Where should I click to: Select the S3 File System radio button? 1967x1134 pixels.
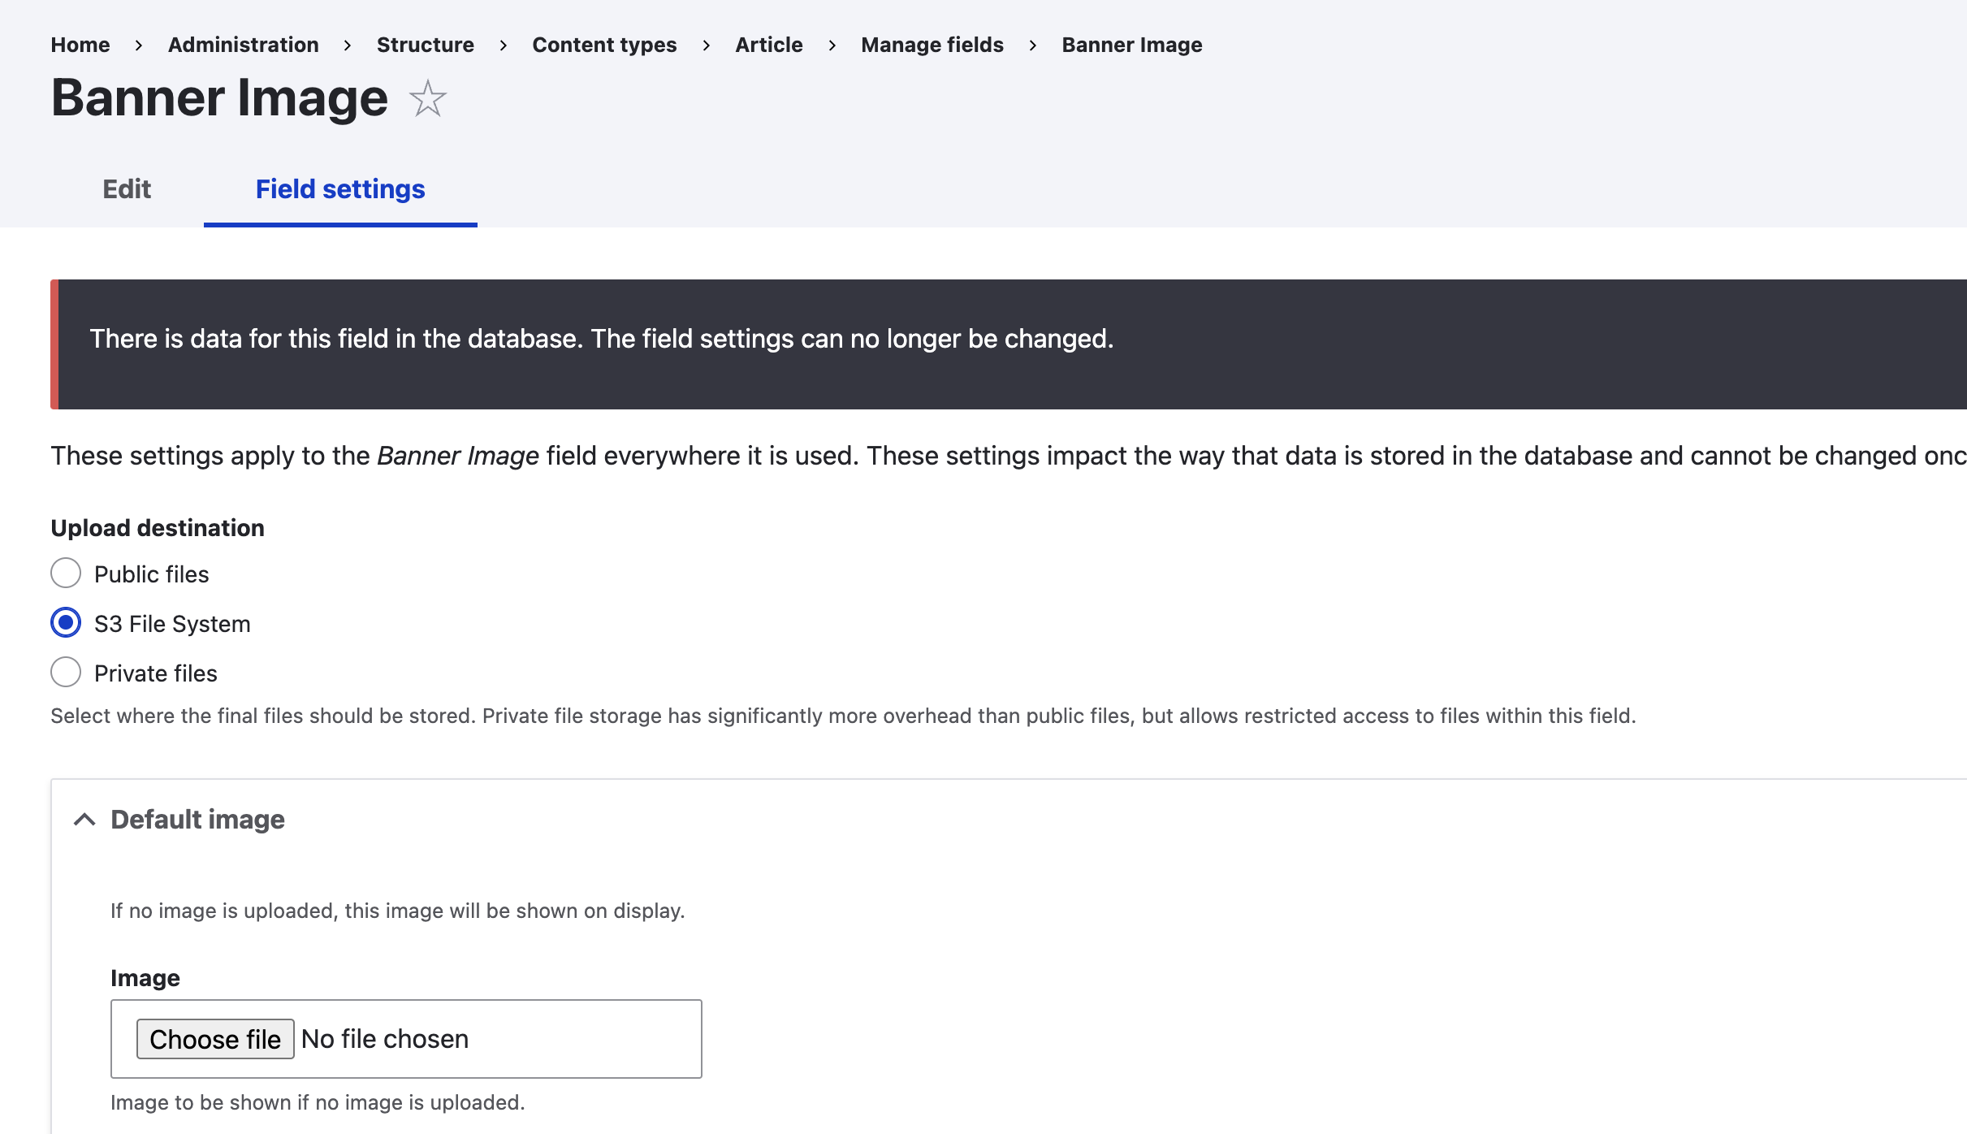[x=66, y=623]
